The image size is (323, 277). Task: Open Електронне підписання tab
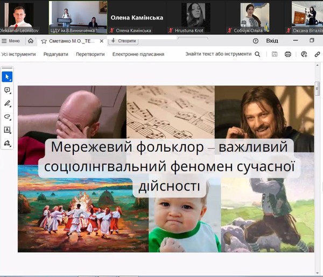click(x=138, y=54)
